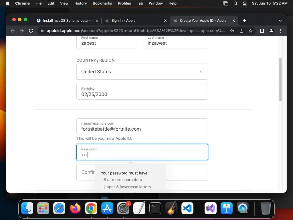Select Create Your Apple ID tab
This screenshot has height=220, width=293.
click(203, 21)
